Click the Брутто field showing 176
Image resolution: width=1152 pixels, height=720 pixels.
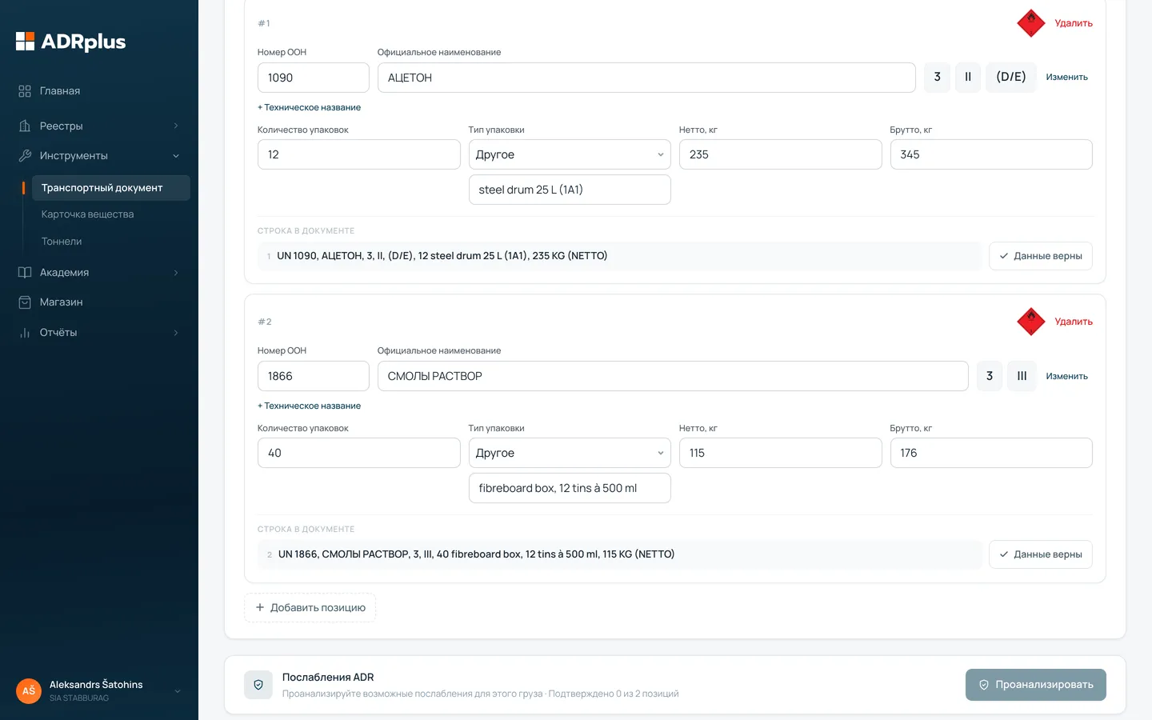coord(991,453)
